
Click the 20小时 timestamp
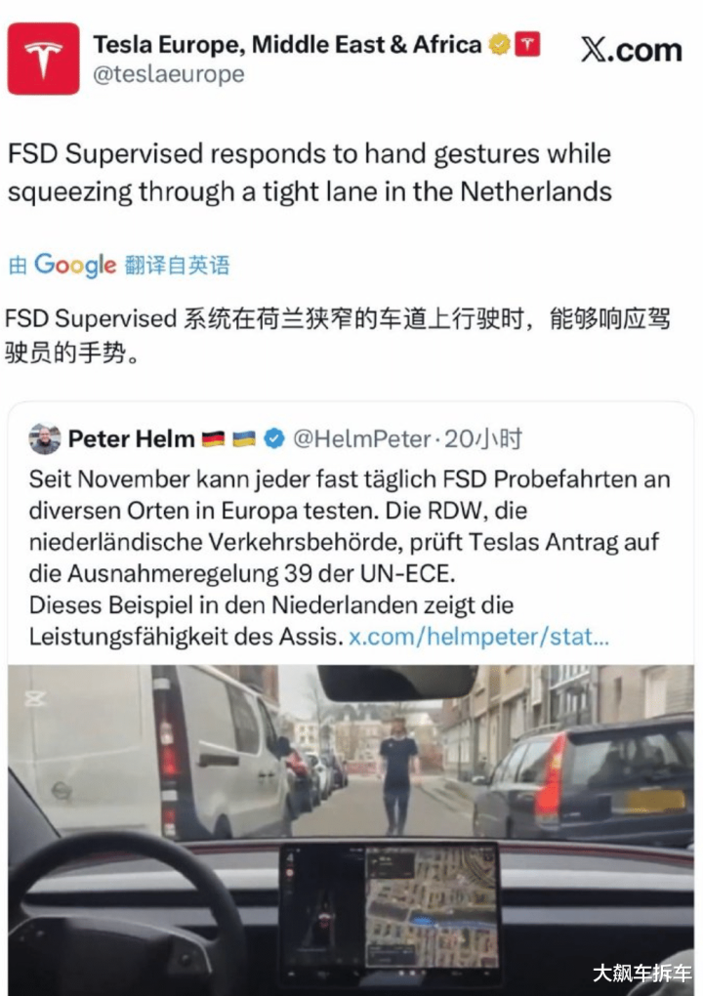(482, 438)
